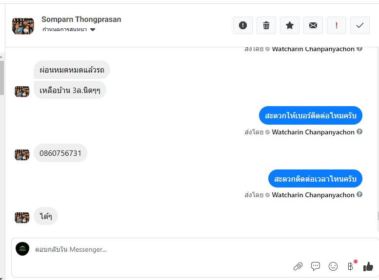
Task: Open the sender avatar next to ได้ๆ message
Action: pyautogui.click(x=22, y=218)
